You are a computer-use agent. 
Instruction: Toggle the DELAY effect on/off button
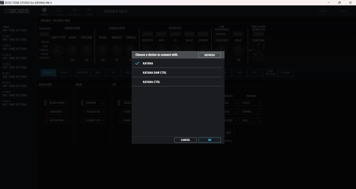coord(189,34)
